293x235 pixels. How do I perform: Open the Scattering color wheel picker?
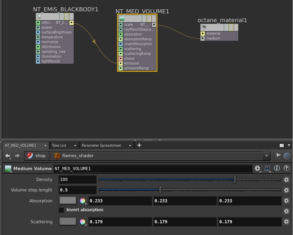[83, 222]
